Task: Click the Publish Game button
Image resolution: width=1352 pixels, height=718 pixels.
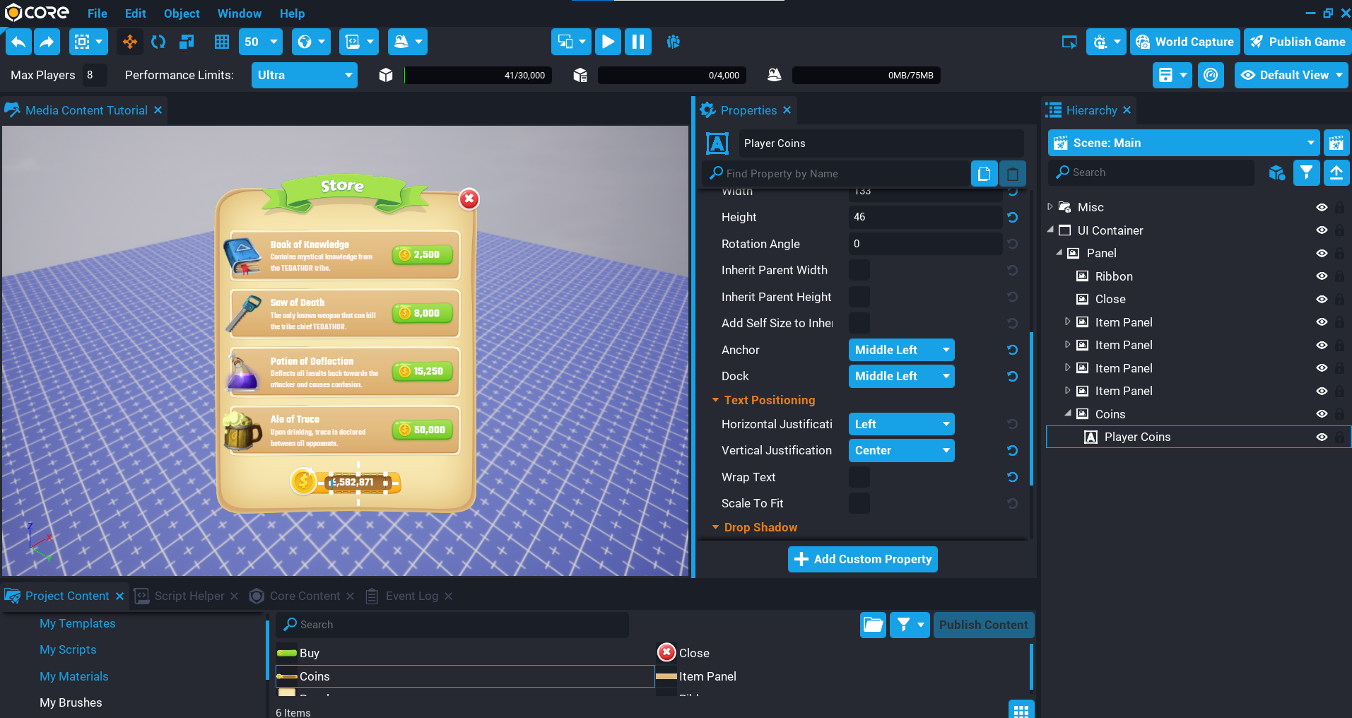Action: (1298, 42)
